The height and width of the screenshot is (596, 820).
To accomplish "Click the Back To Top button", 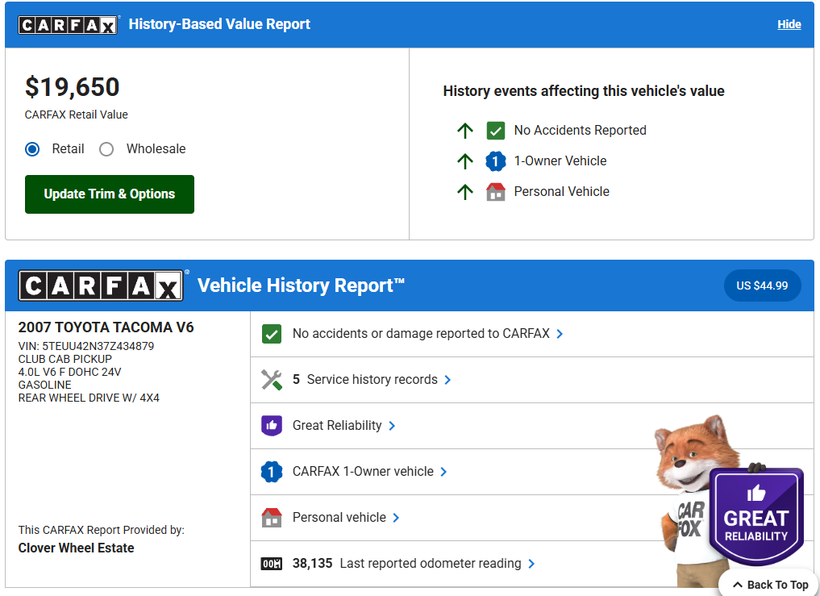I will [769, 585].
